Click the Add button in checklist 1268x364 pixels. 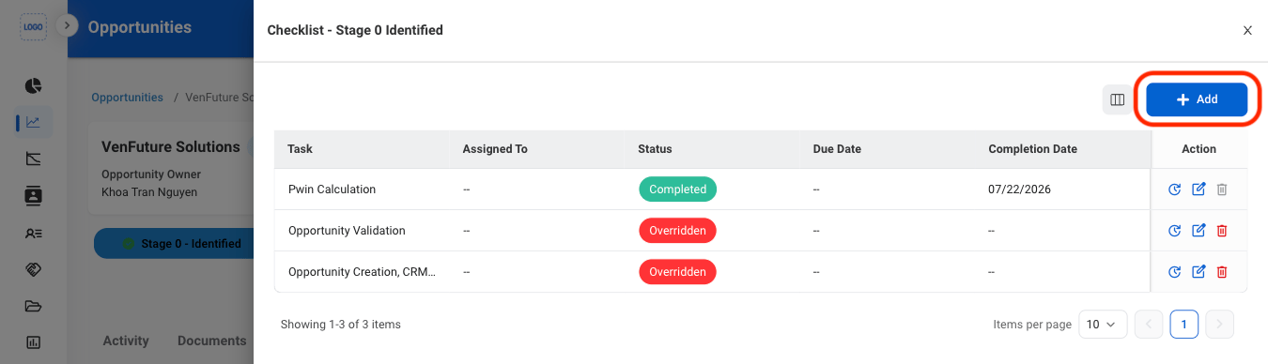pyautogui.click(x=1197, y=99)
